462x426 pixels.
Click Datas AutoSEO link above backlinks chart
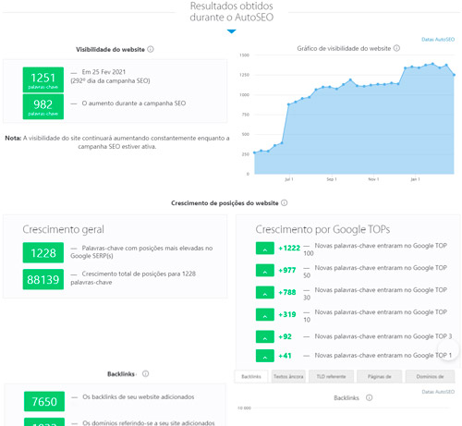[438, 392]
